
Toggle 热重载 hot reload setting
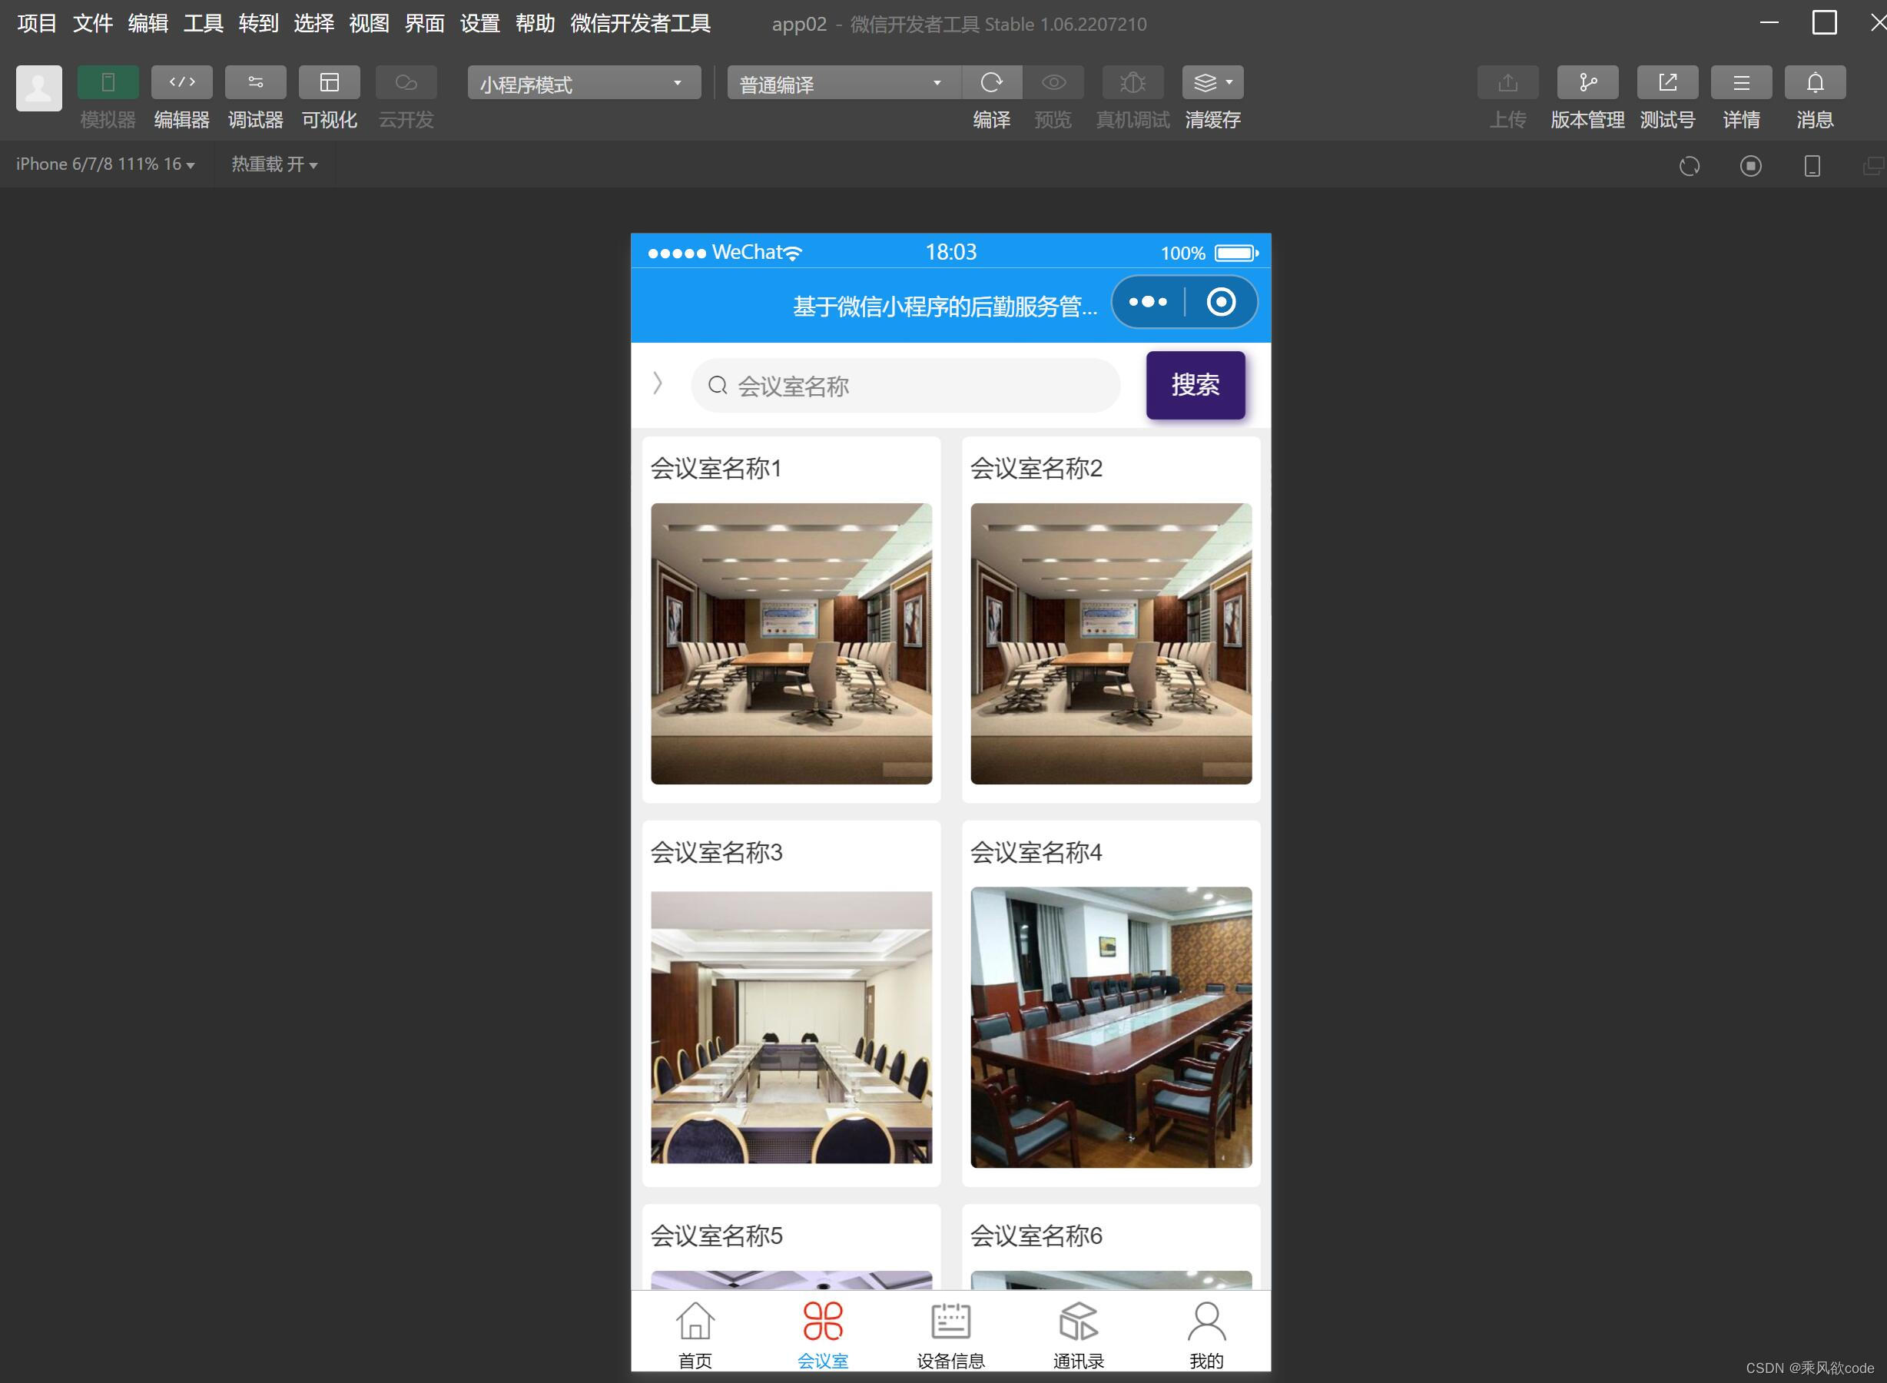274,164
